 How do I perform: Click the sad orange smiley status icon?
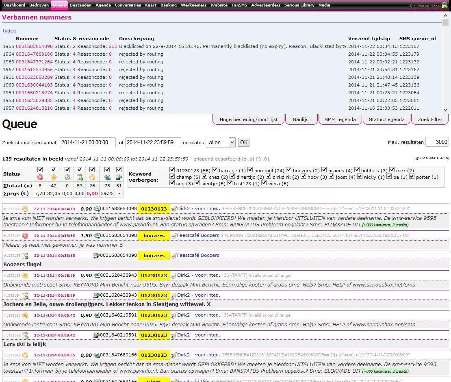[x=54, y=177]
